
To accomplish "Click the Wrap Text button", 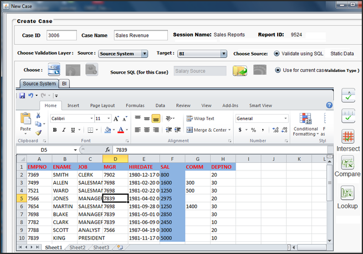I will (200, 118).
